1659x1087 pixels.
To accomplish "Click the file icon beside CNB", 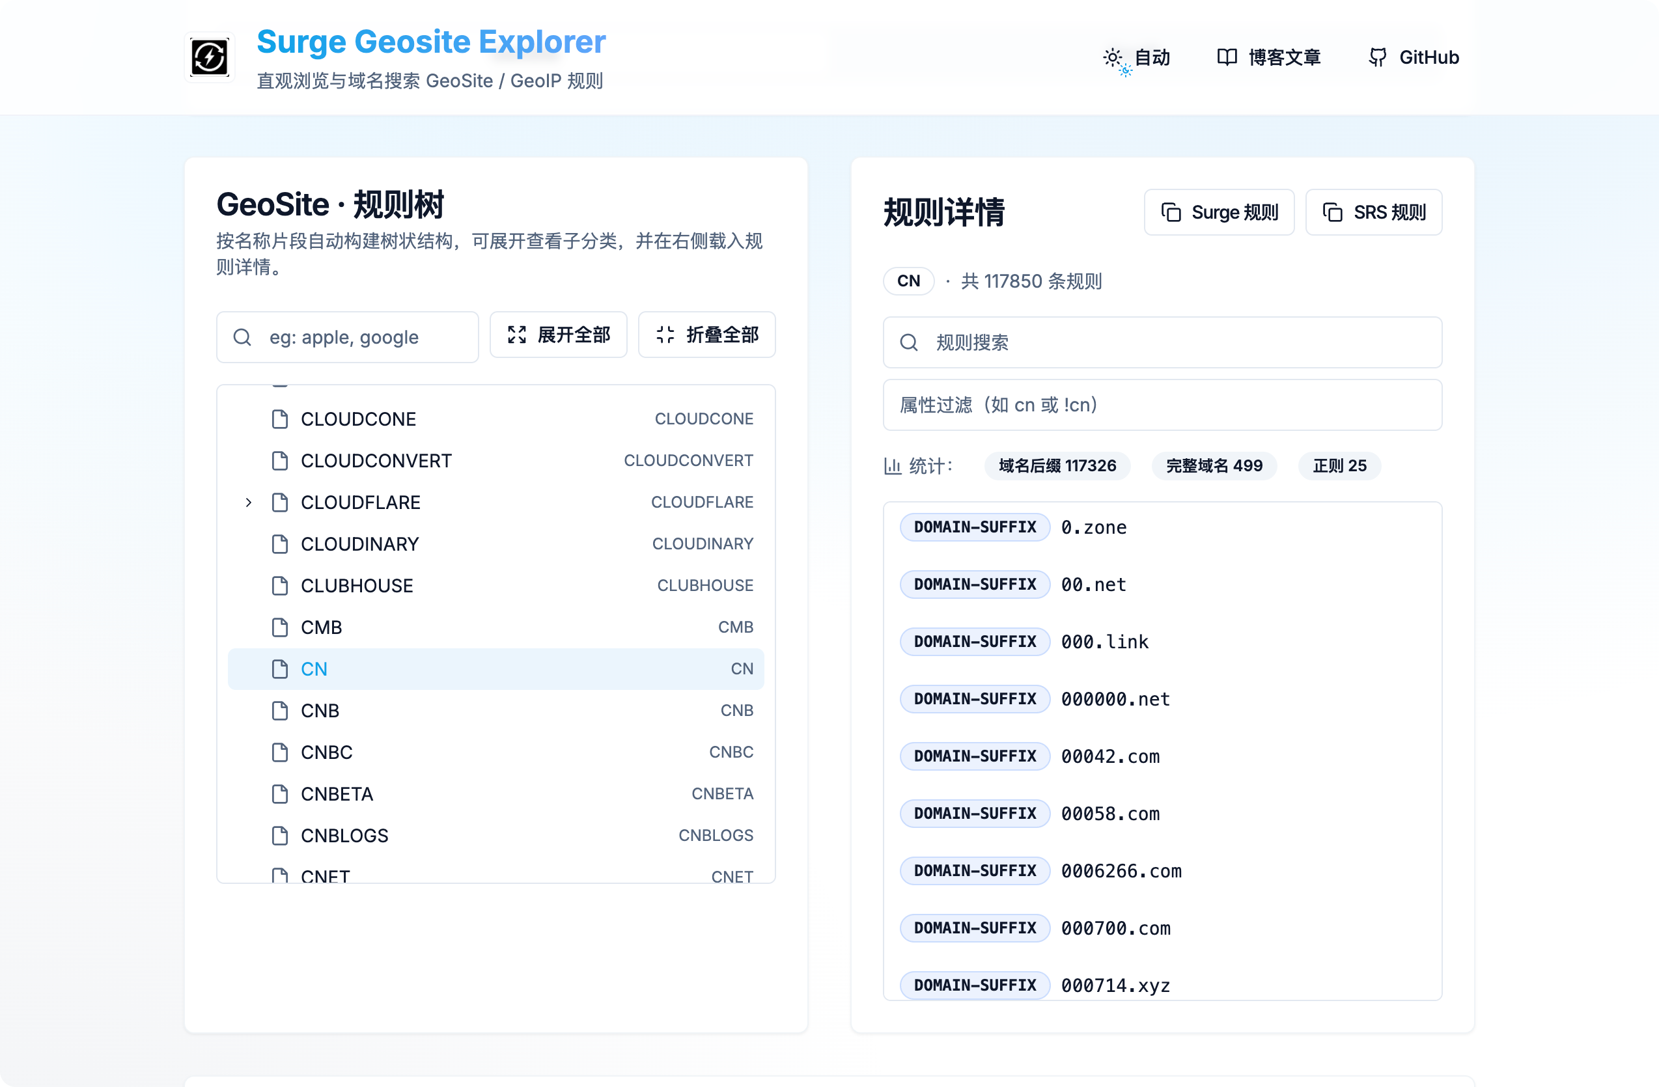I will coord(279,711).
